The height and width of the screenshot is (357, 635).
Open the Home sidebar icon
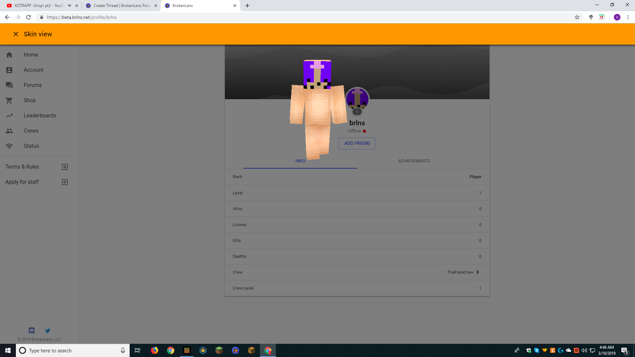(x=9, y=55)
